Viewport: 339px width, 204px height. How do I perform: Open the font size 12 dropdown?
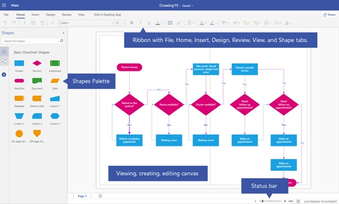coord(120,23)
